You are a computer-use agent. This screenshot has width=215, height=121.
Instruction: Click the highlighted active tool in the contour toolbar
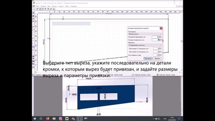click(x=40, y=9)
